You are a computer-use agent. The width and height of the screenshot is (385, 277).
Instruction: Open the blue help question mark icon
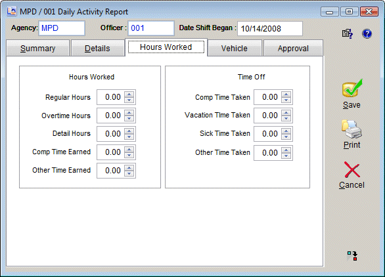coord(367,33)
